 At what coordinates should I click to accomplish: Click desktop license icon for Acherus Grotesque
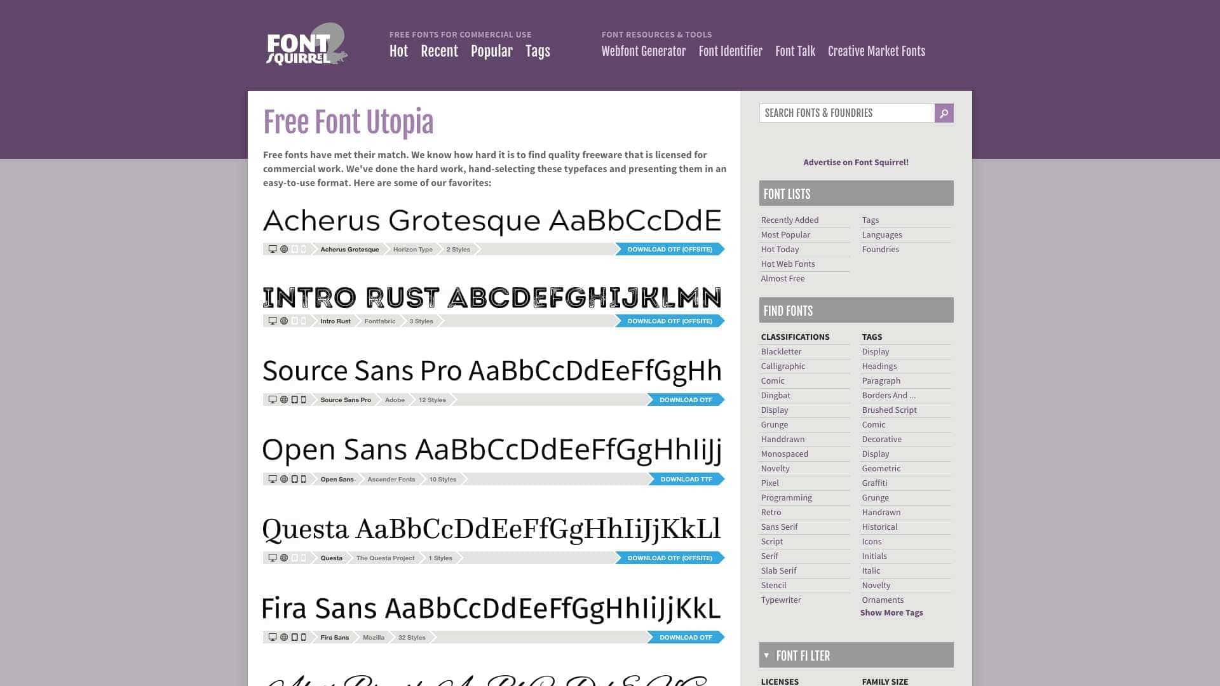(273, 249)
